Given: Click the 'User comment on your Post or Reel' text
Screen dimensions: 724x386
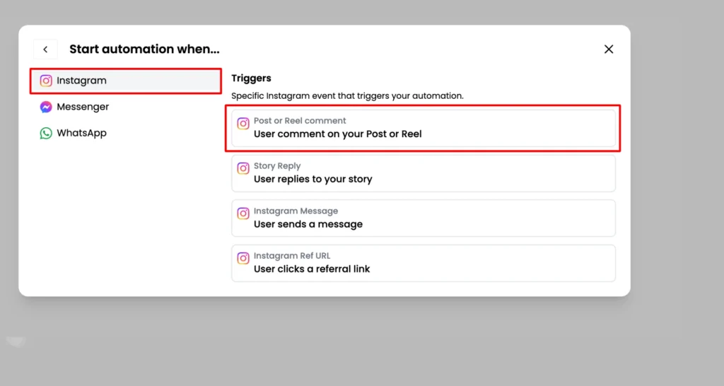Looking at the screenshot, I should tap(337, 134).
